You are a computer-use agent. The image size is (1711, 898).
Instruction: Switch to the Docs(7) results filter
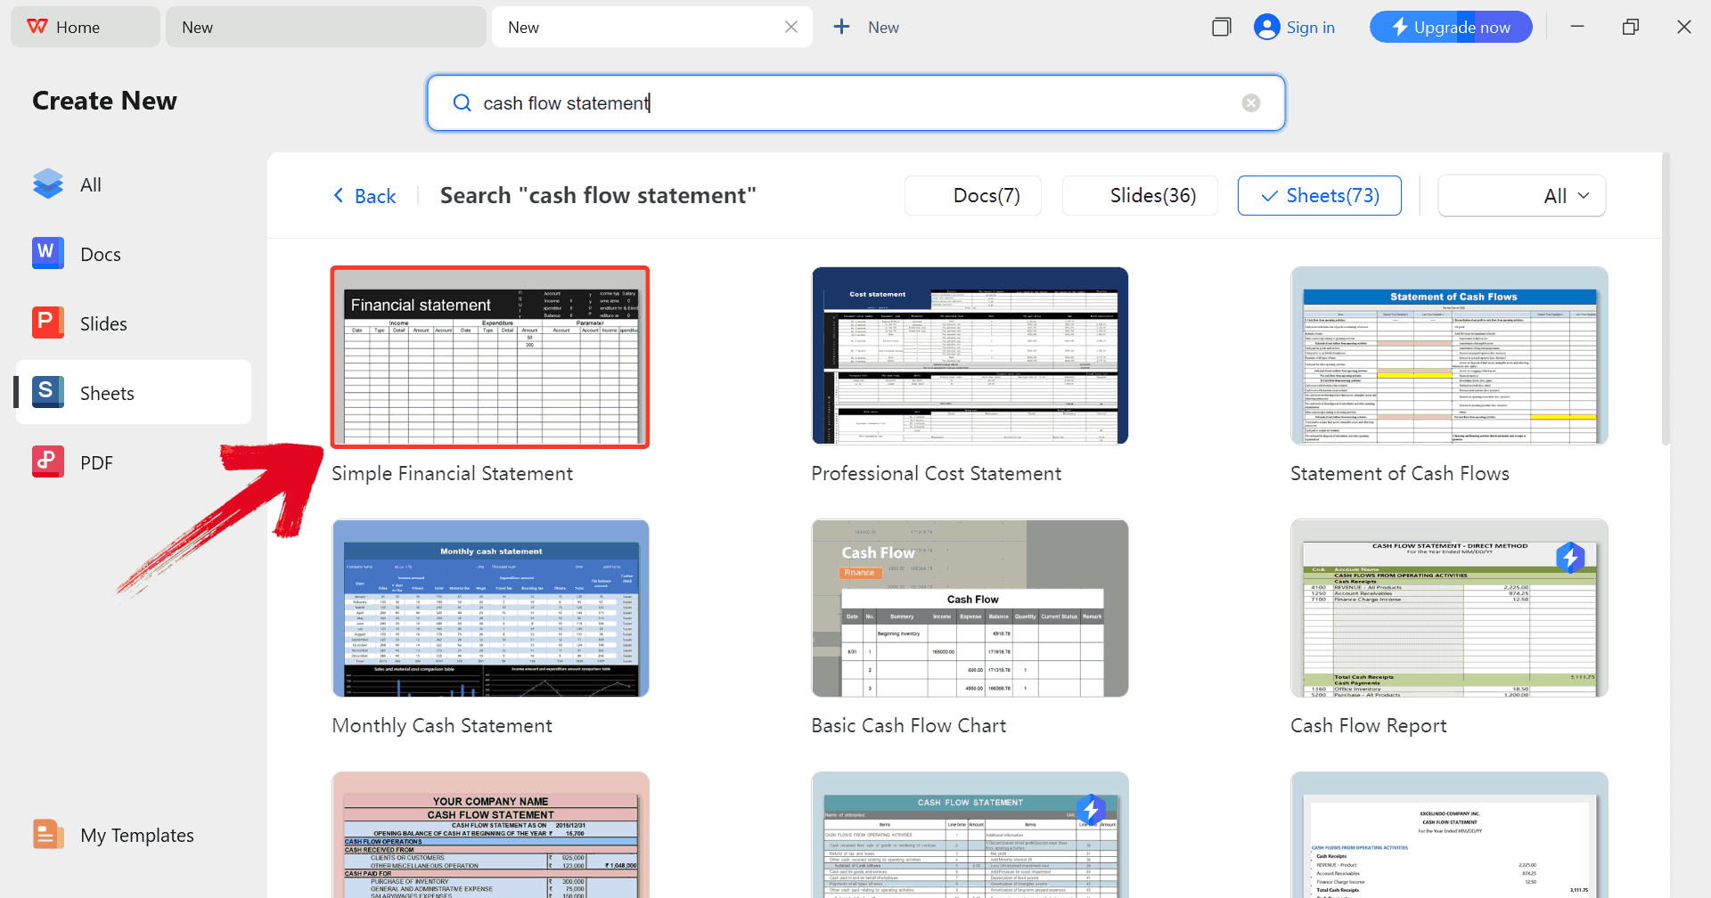(972, 195)
